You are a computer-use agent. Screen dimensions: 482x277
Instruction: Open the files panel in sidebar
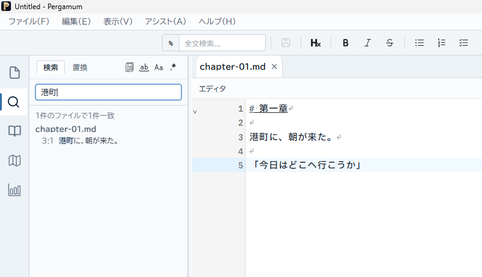15,73
